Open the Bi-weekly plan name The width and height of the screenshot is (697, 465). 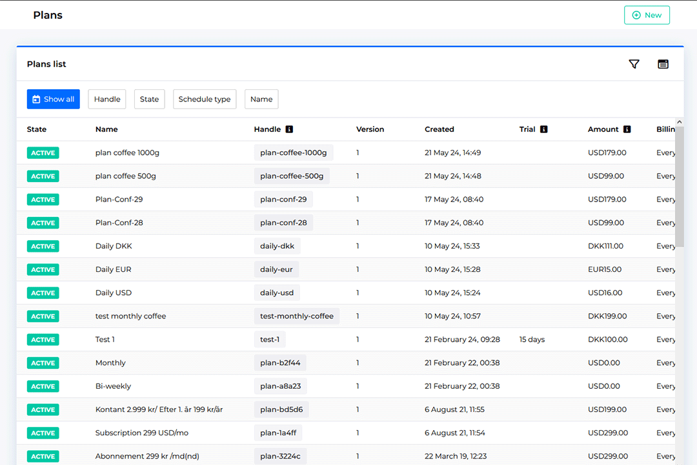pos(113,386)
